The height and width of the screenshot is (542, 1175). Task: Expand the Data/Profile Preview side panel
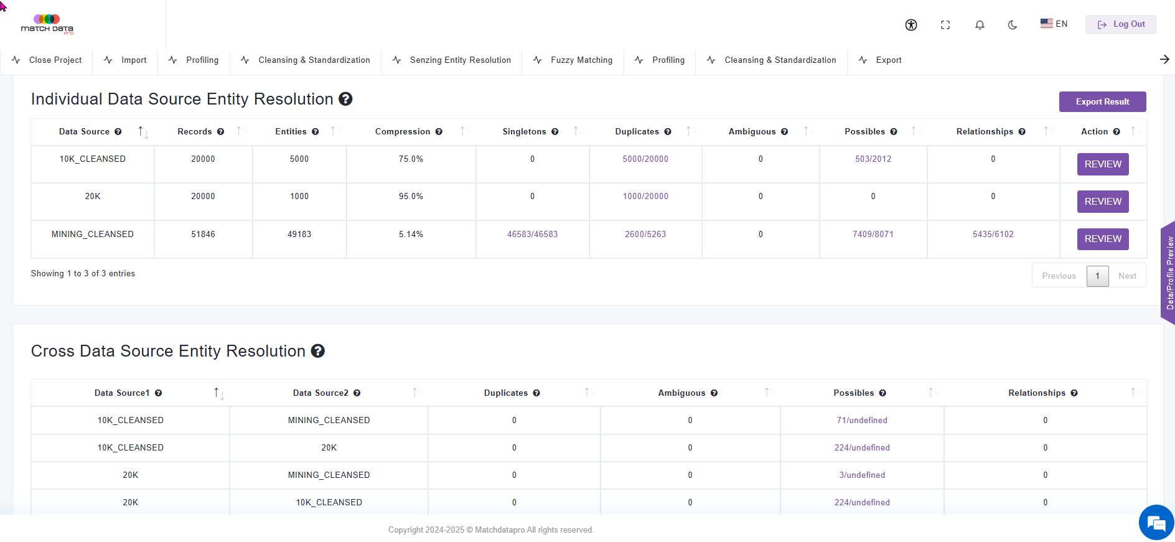point(1168,273)
